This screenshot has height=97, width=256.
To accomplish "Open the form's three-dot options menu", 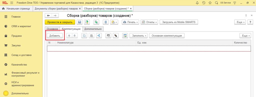I will coord(246,15).
